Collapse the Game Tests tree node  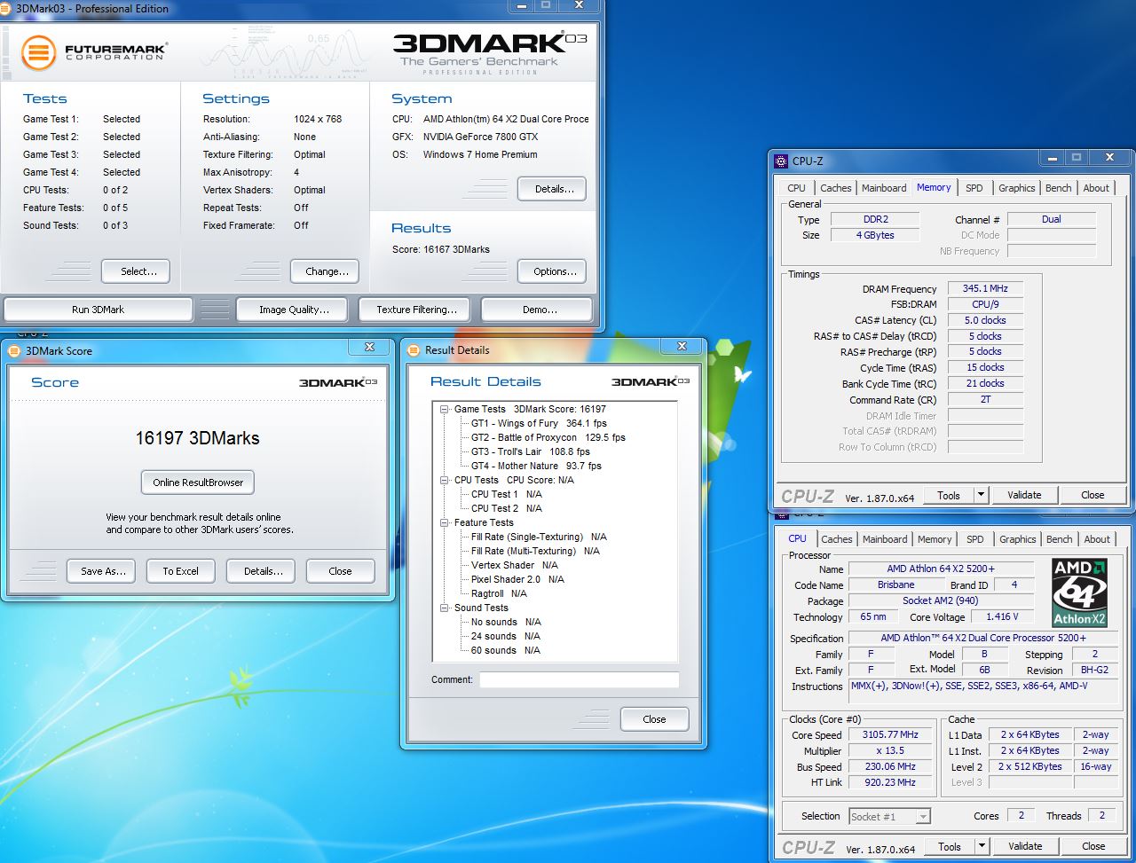[x=445, y=409]
